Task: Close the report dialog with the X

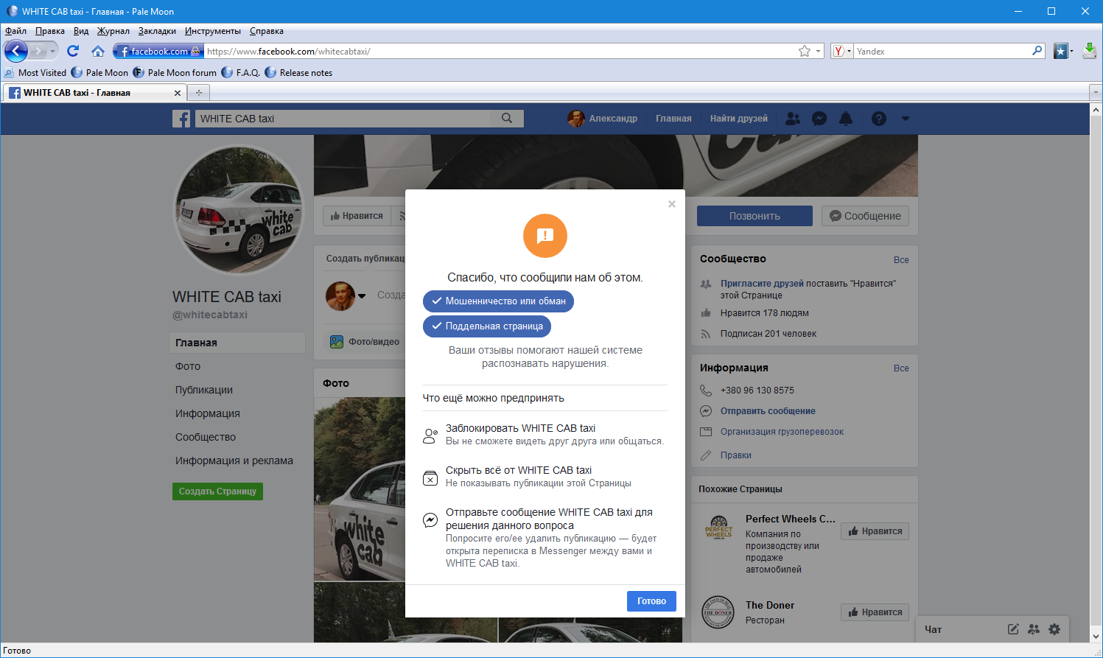Action: click(x=672, y=204)
